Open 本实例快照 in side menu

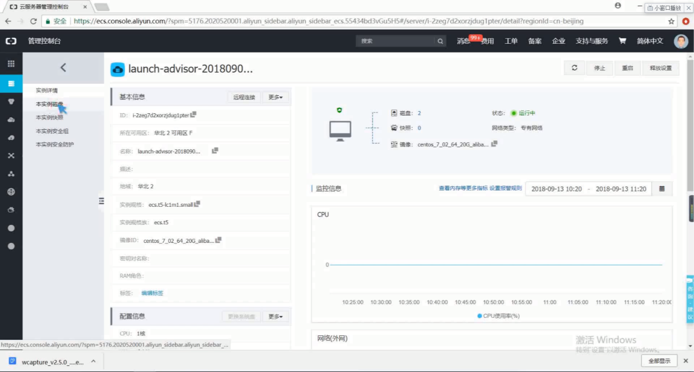point(49,117)
